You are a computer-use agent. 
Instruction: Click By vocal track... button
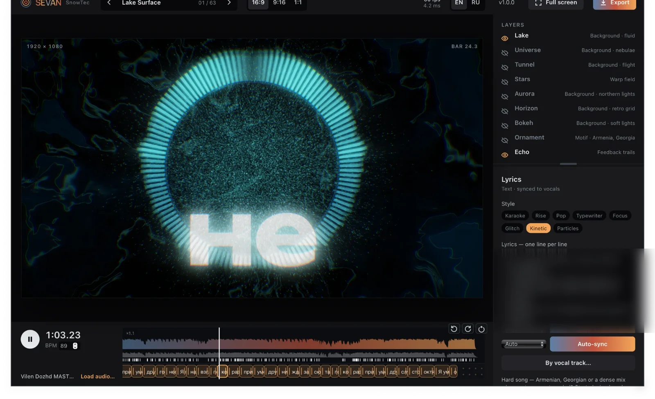[x=568, y=363]
